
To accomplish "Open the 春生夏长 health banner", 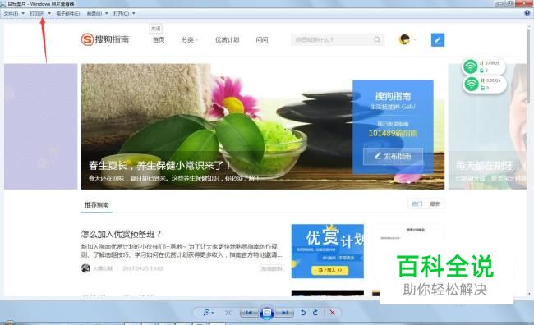I will coord(263,126).
